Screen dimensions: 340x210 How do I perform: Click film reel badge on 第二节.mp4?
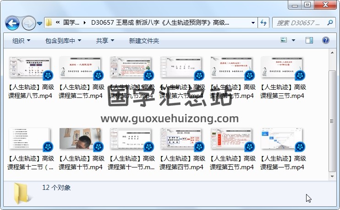coord(99,75)
